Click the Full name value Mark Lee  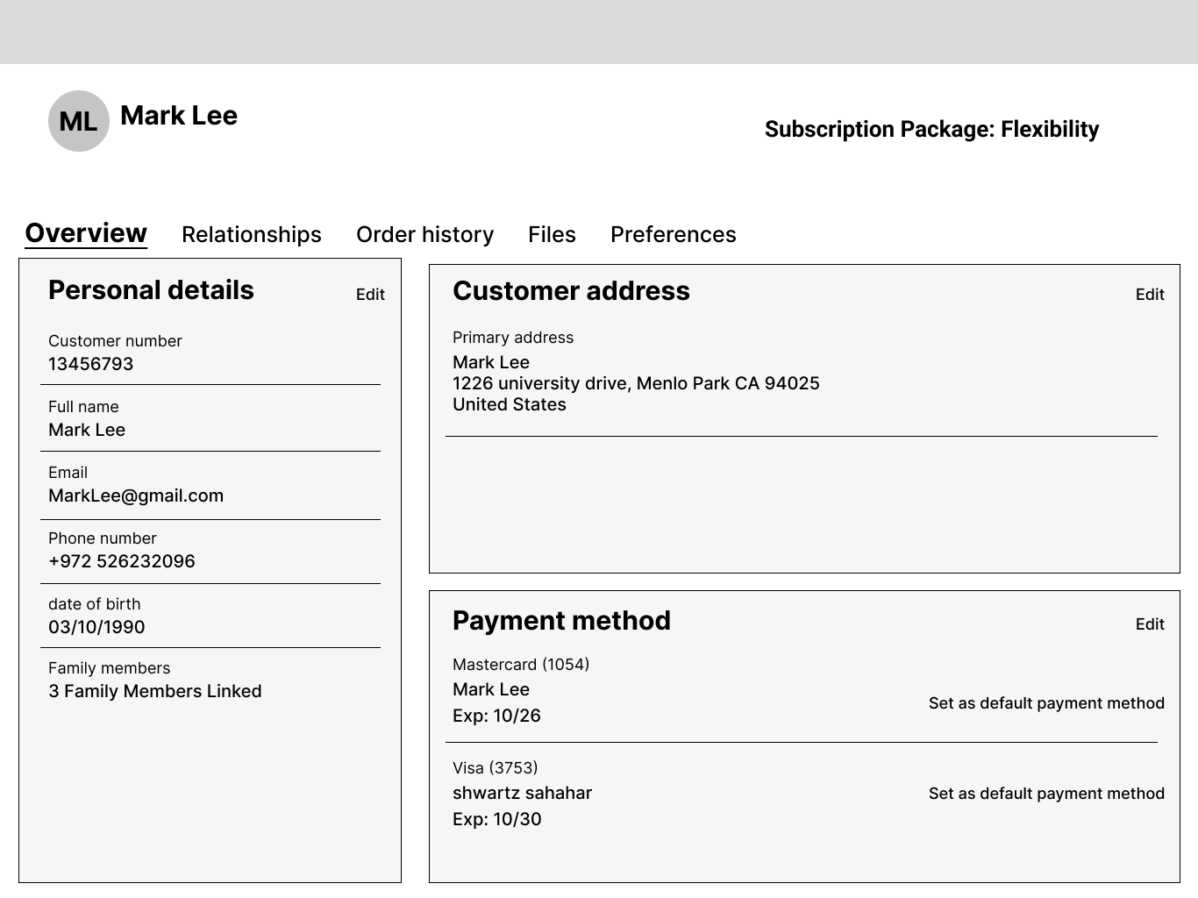[87, 430]
